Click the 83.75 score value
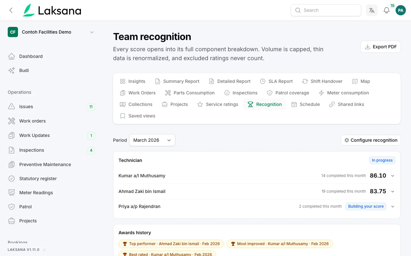Screen dimensions: 411x256 coord(378,191)
